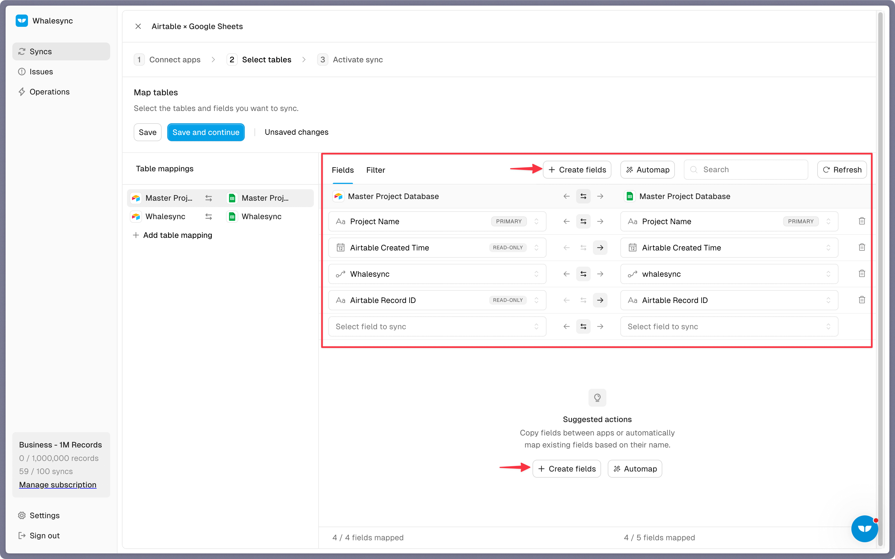This screenshot has width=895, height=559.
Task: Sign out from the sidebar
Action: click(61, 536)
